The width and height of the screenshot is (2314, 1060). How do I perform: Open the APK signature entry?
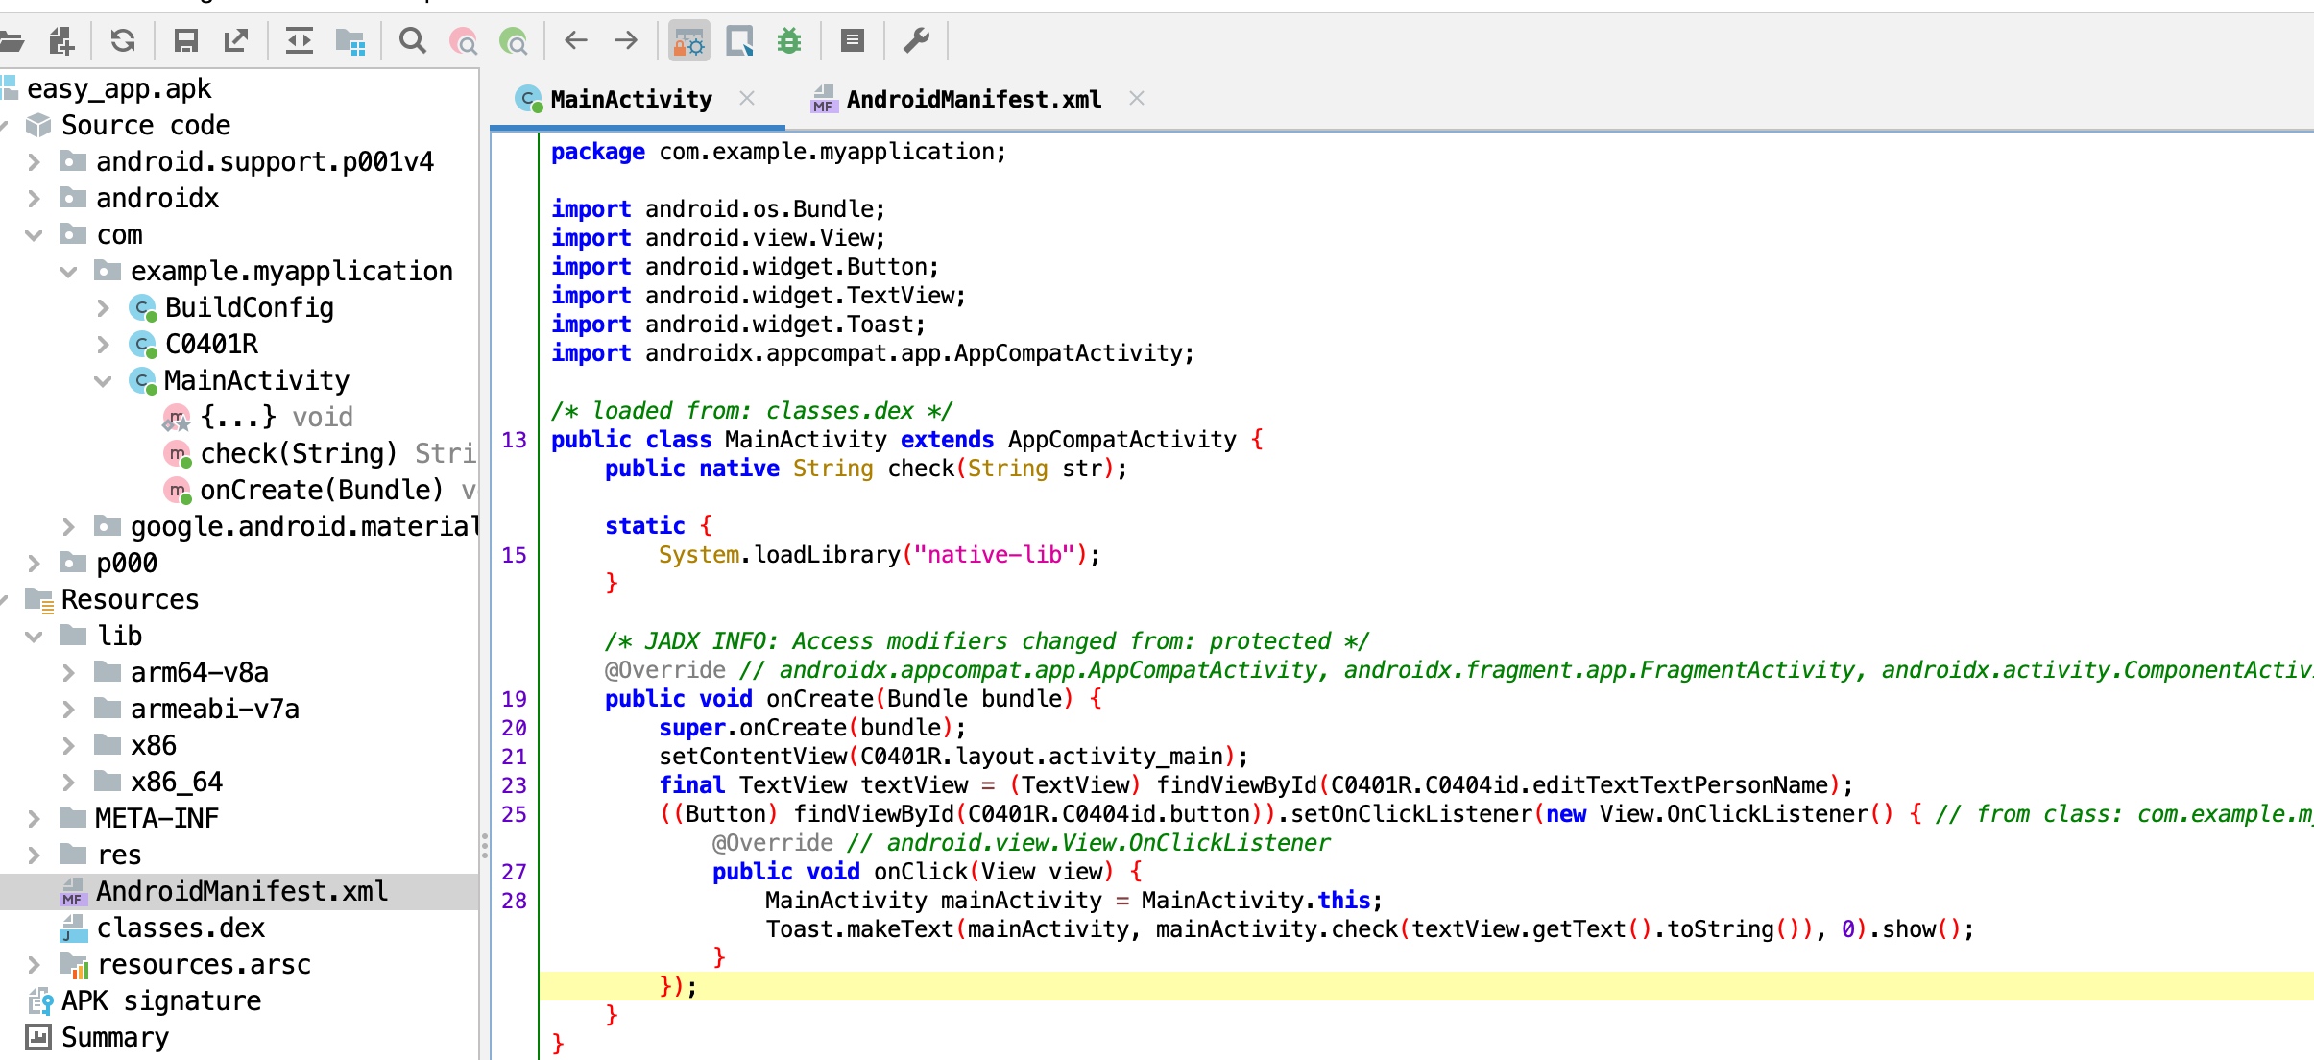(x=160, y=1001)
